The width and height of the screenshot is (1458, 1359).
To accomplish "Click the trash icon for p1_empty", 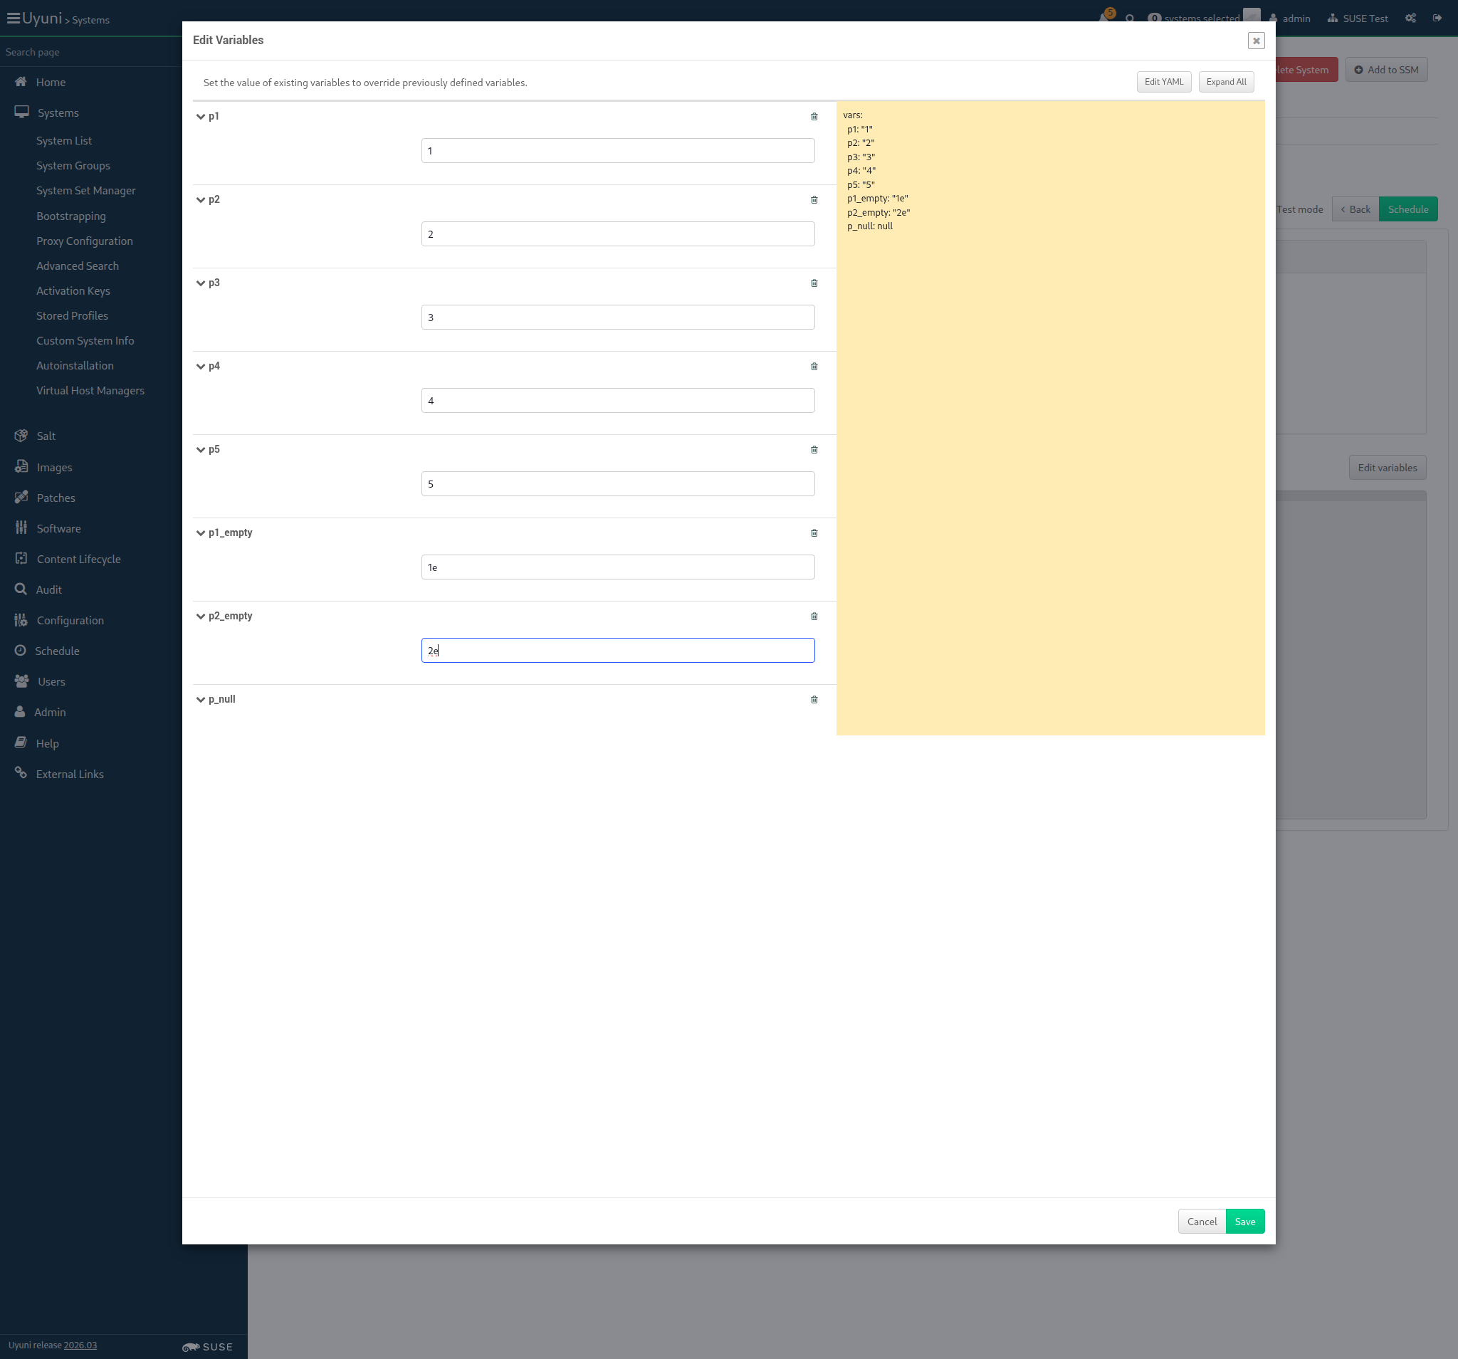I will click(814, 533).
